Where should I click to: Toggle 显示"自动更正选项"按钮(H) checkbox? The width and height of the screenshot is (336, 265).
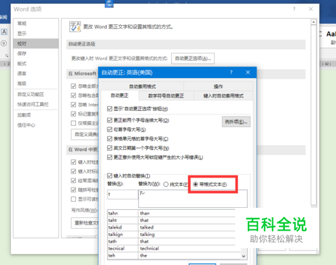[110, 109]
